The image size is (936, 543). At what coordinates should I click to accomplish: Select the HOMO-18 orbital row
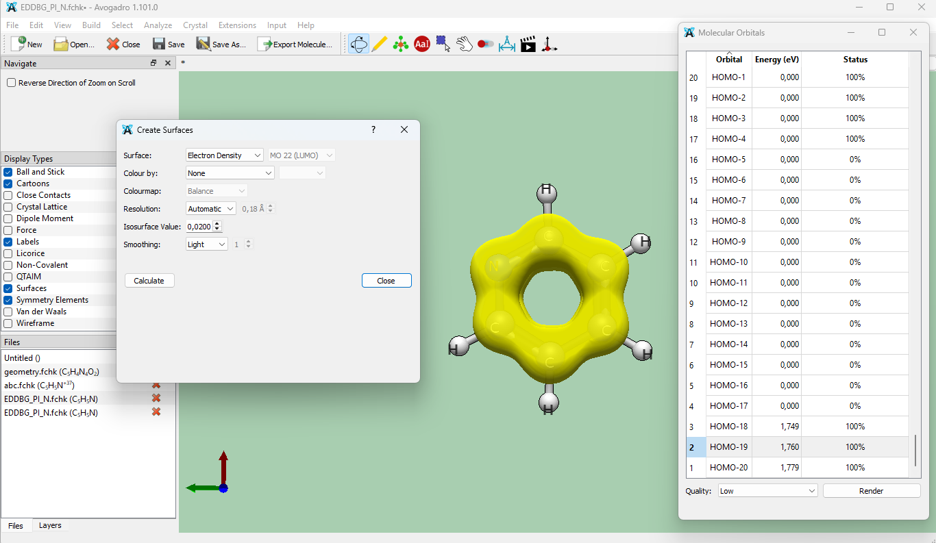[728, 427]
